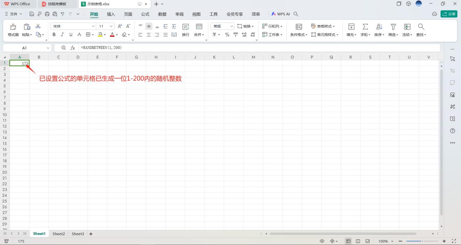Screen dimensions: 461x245
Task: Click the Cut scissors icon
Action: point(38,26)
